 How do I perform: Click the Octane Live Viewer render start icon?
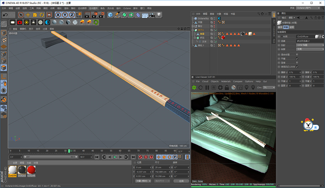pos(194,88)
